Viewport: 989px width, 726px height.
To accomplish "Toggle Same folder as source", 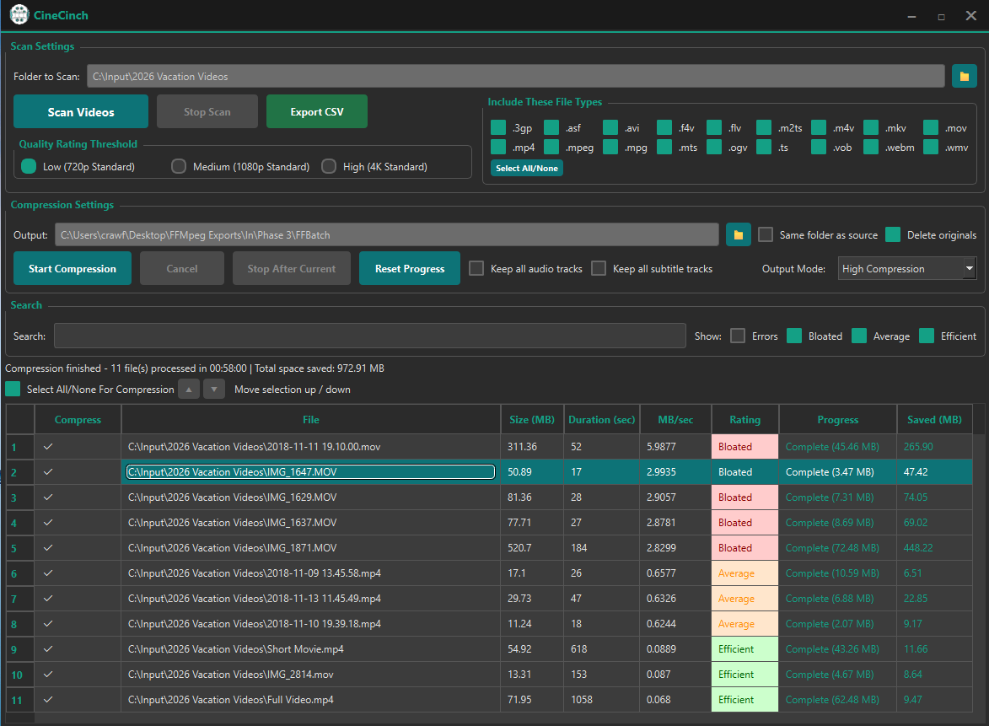I will 765,234.
